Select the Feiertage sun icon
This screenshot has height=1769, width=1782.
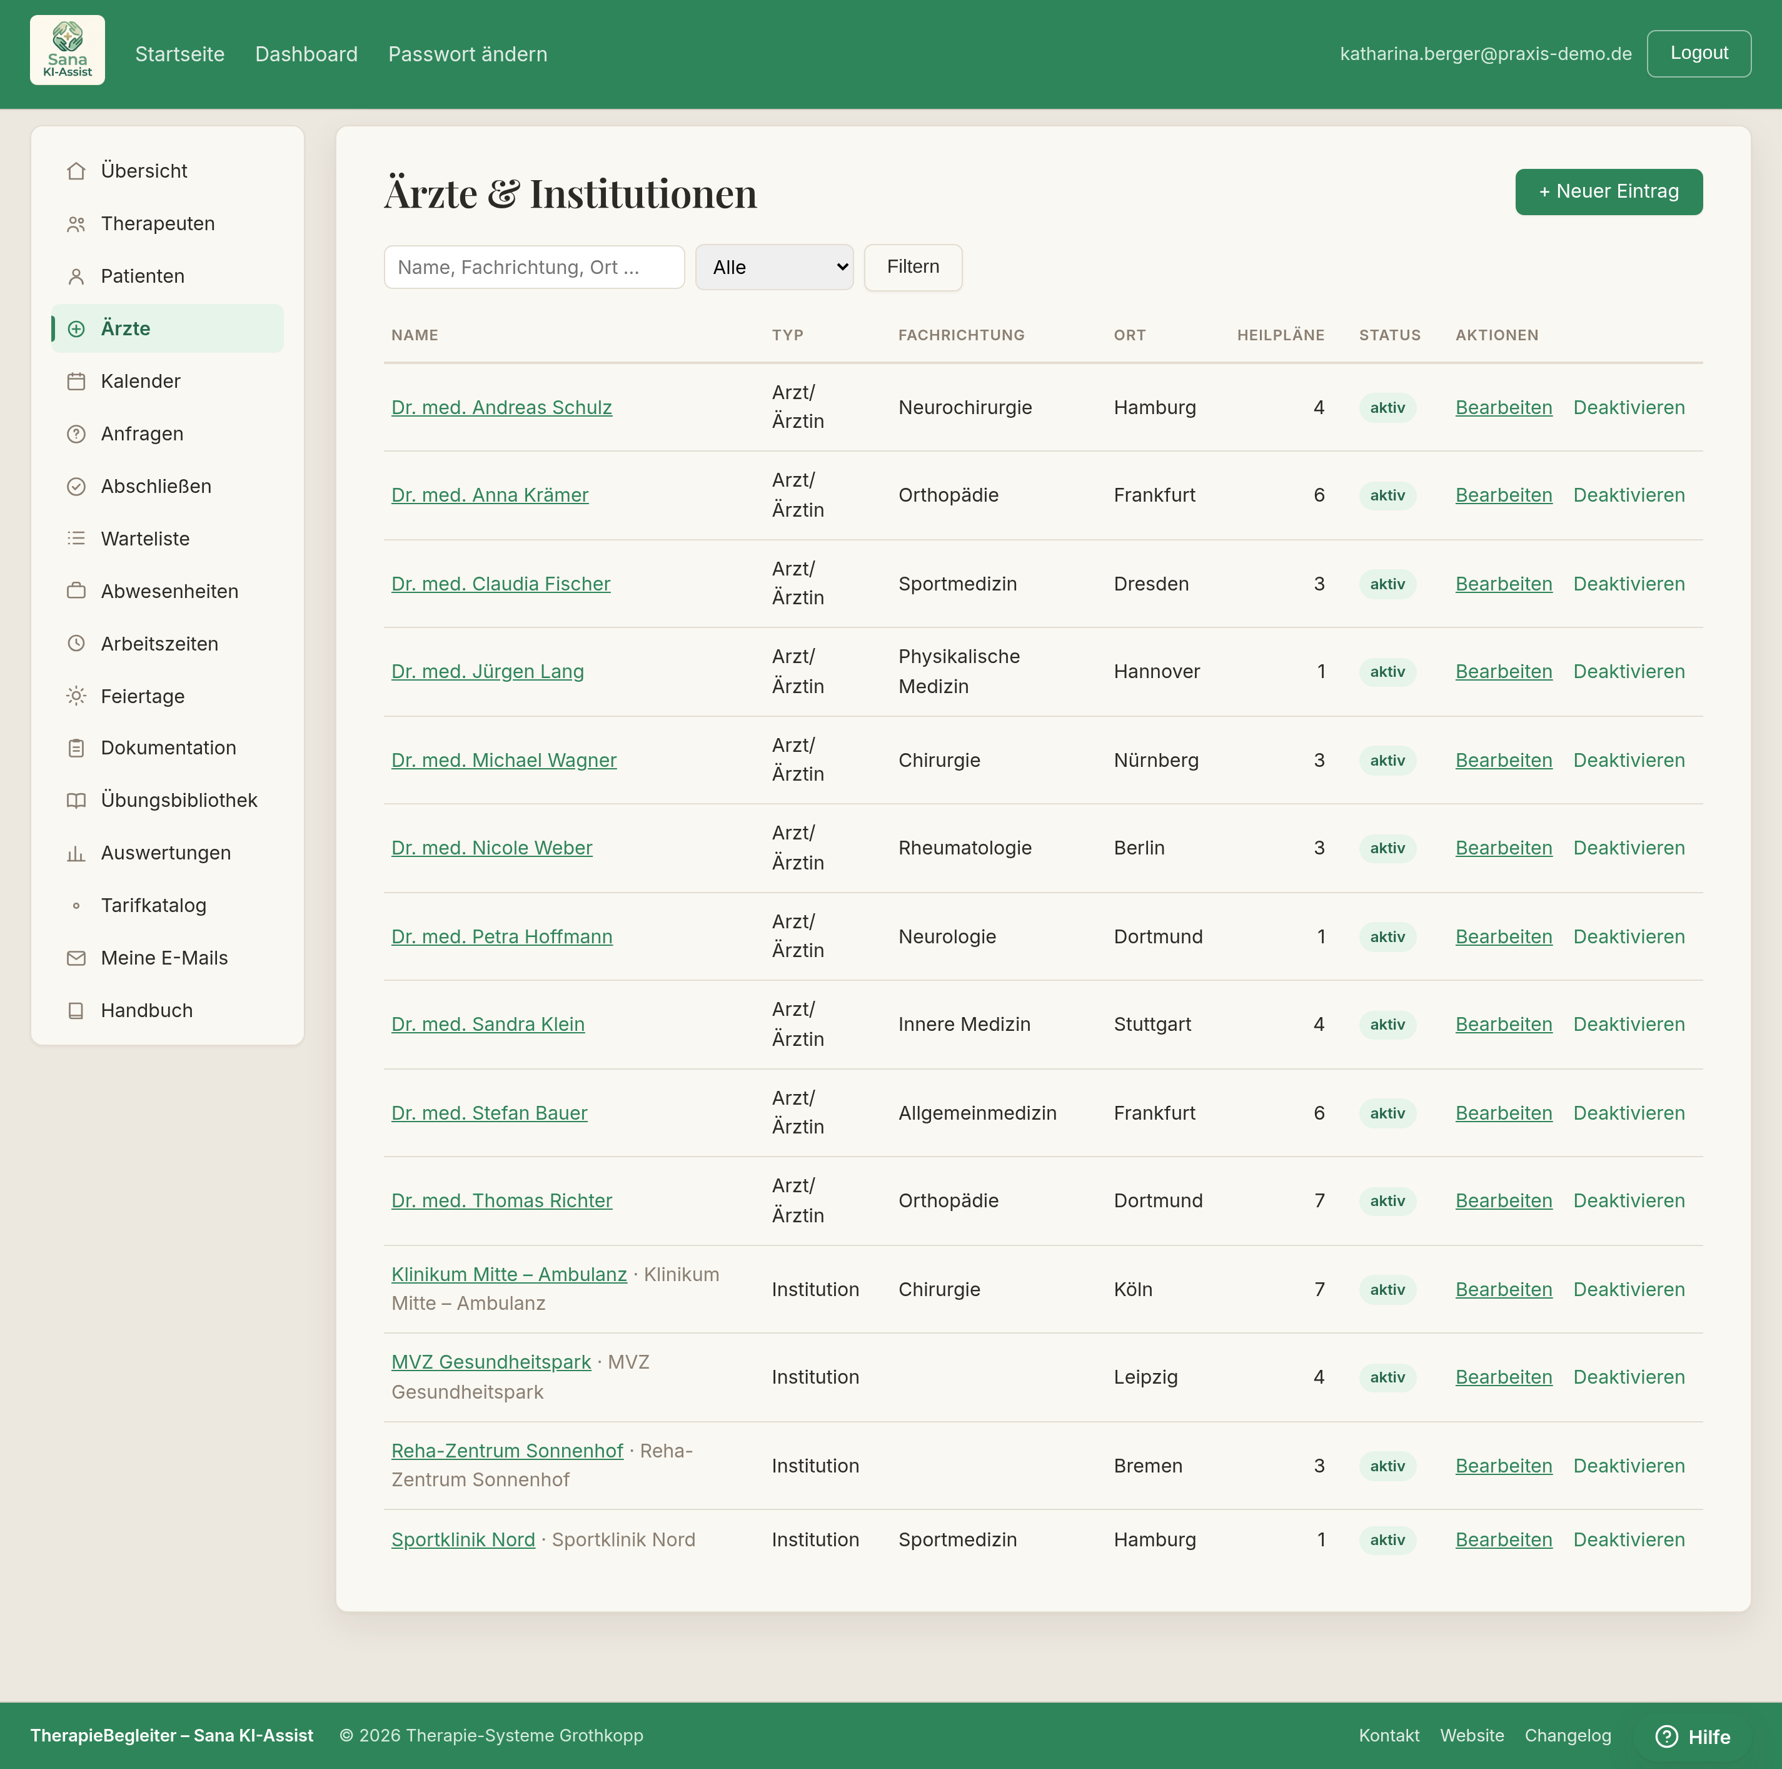(x=76, y=696)
